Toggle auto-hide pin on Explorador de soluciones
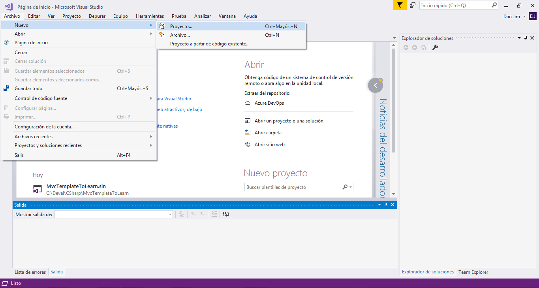The width and height of the screenshot is (539, 288). [526, 38]
